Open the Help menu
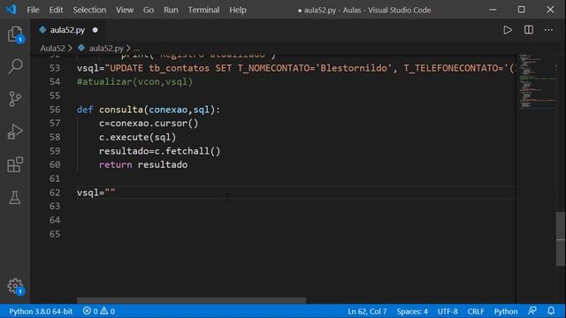The height and width of the screenshot is (318, 566). pyautogui.click(x=238, y=10)
